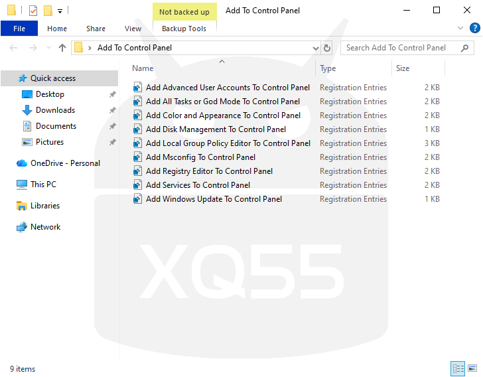Switch to the View ribbon tab

point(133,29)
